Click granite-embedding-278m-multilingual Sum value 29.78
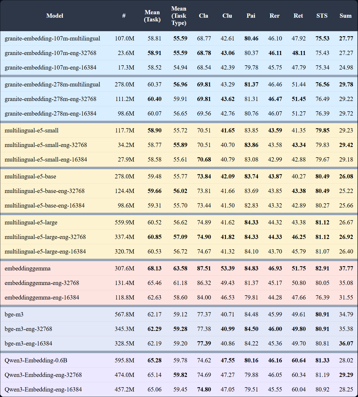This screenshot has height=397, width=358. point(346,85)
